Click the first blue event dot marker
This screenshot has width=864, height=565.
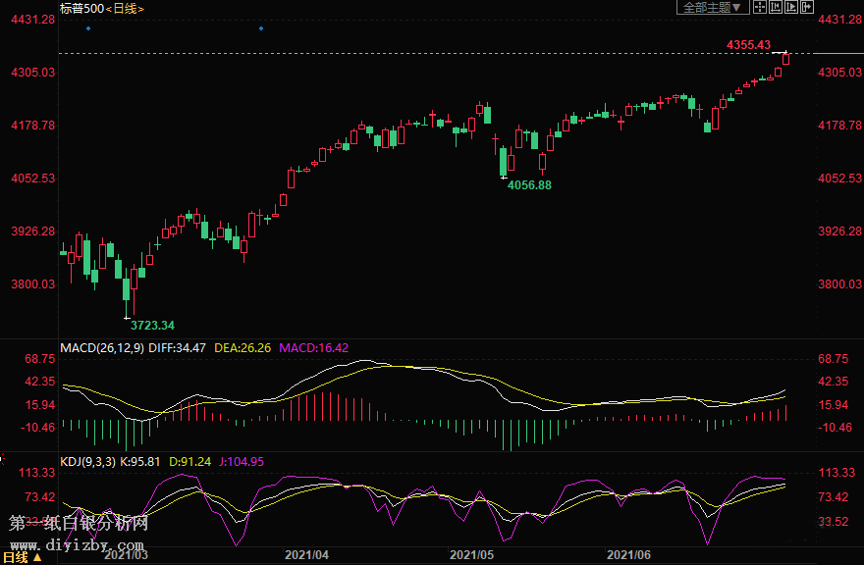point(88,28)
